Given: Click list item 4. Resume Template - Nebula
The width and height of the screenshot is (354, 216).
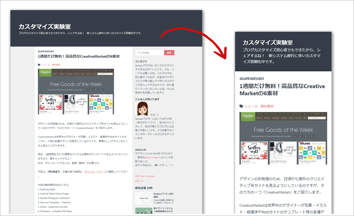Looking at the screenshot, I should [x=54, y=203].
